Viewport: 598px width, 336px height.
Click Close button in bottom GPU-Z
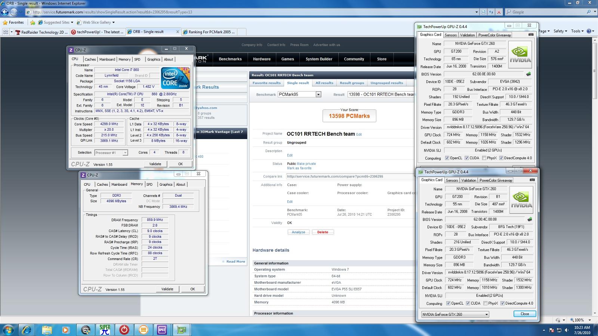coord(525,314)
